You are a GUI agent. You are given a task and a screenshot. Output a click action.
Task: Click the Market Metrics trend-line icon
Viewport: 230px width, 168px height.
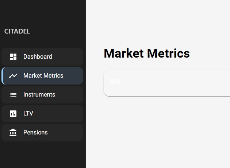pos(13,76)
